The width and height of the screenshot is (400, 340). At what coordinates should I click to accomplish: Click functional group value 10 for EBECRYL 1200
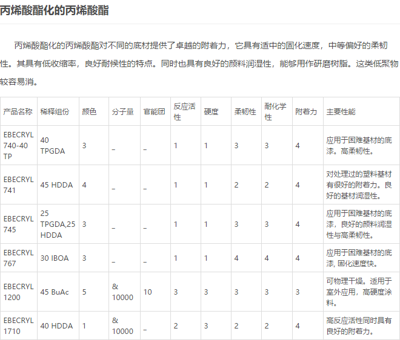coord(147,292)
